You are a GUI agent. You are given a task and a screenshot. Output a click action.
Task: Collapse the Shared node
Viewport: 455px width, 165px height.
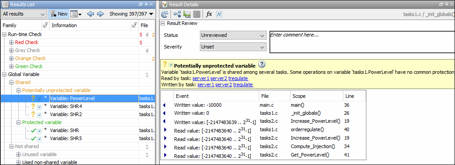pos(11,82)
